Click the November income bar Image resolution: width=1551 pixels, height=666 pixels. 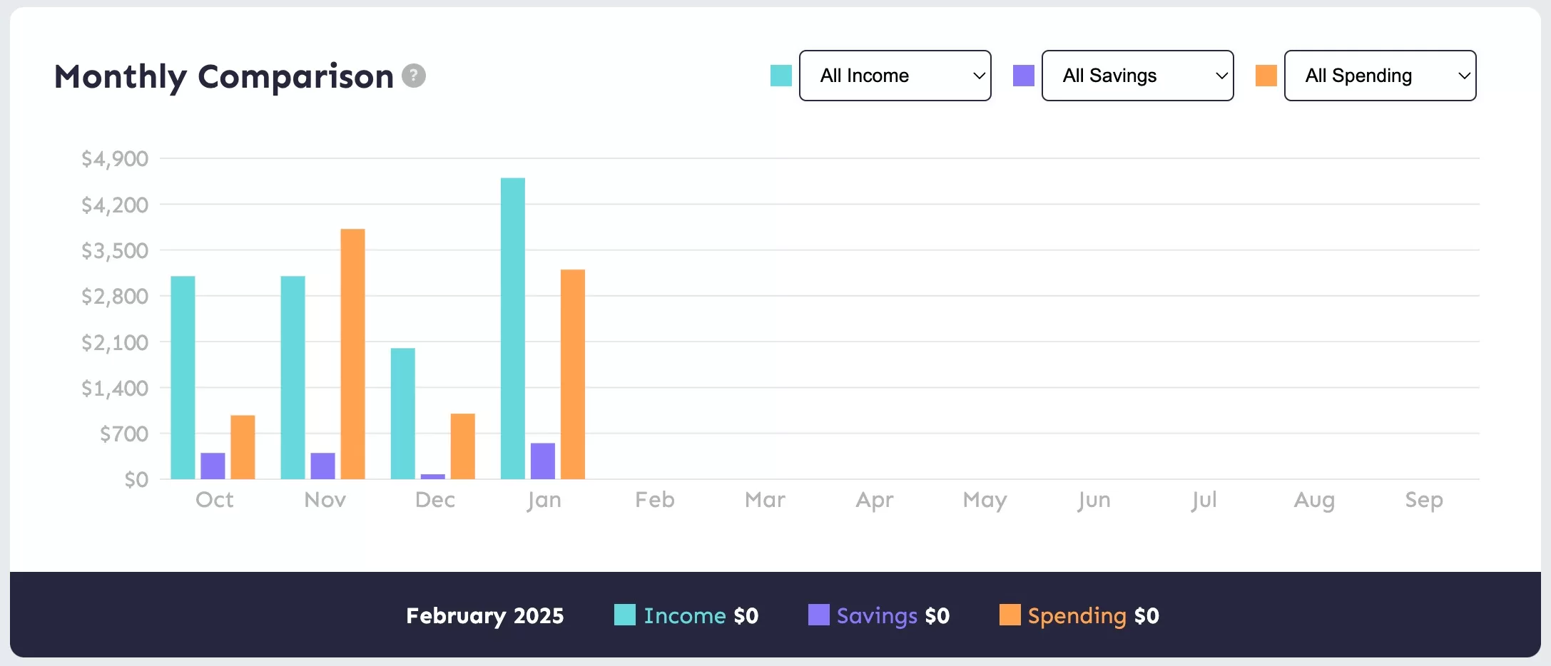pos(293,377)
